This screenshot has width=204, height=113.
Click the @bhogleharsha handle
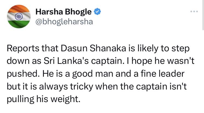pos(64,22)
